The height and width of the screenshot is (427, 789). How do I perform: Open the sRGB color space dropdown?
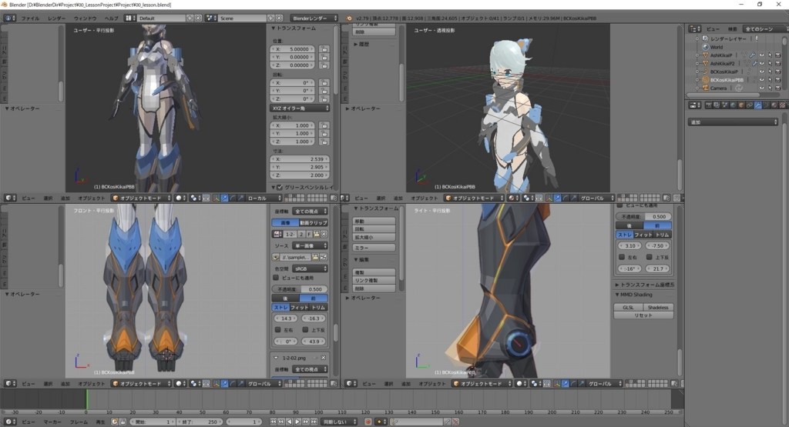310,269
